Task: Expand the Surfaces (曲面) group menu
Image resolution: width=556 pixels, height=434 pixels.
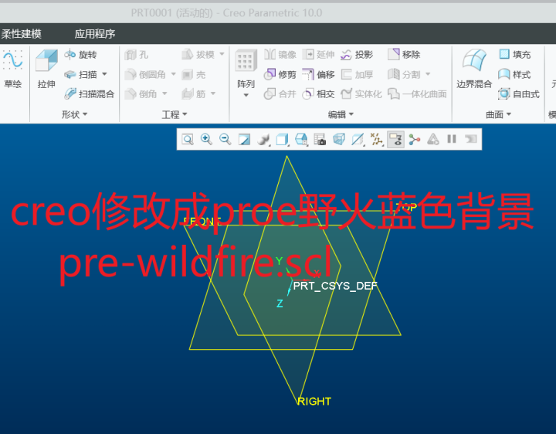Action: tap(498, 114)
